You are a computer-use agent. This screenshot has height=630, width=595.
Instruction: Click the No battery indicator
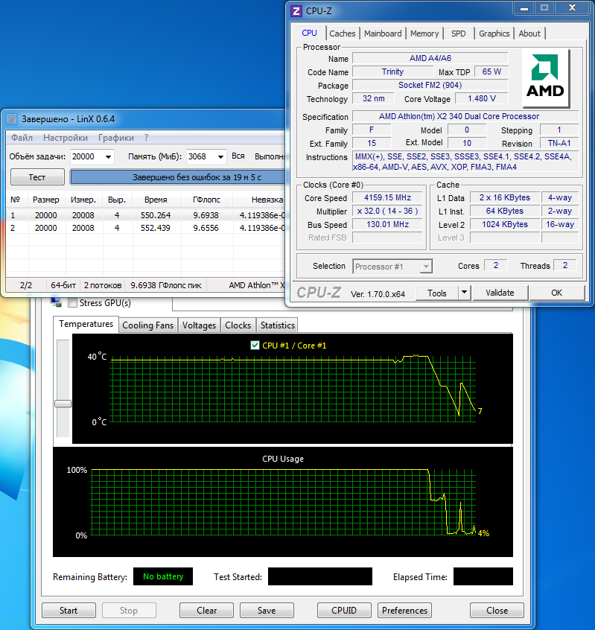pos(163,576)
